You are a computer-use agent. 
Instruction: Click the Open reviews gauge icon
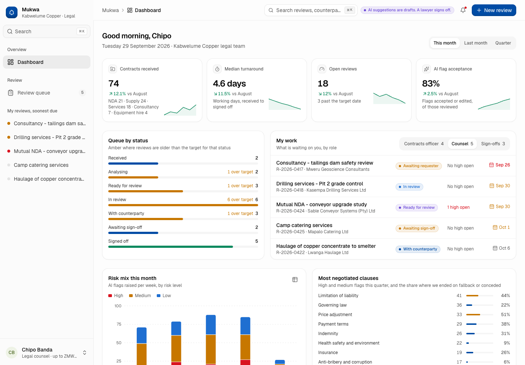pos(322,69)
